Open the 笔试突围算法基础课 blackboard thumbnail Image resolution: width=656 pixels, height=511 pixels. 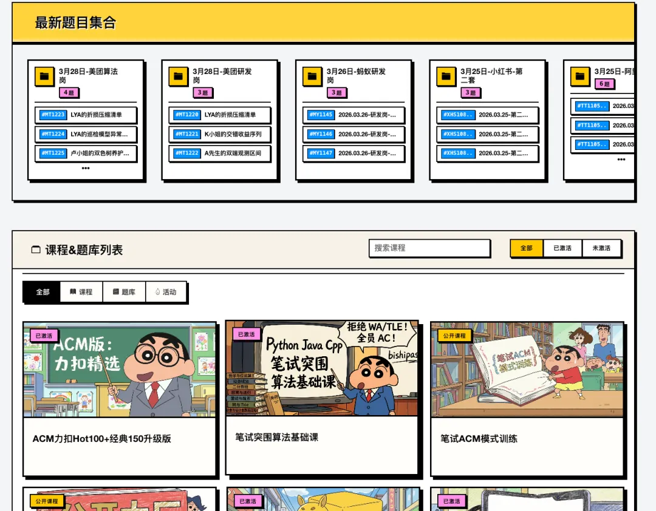click(322, 368)
